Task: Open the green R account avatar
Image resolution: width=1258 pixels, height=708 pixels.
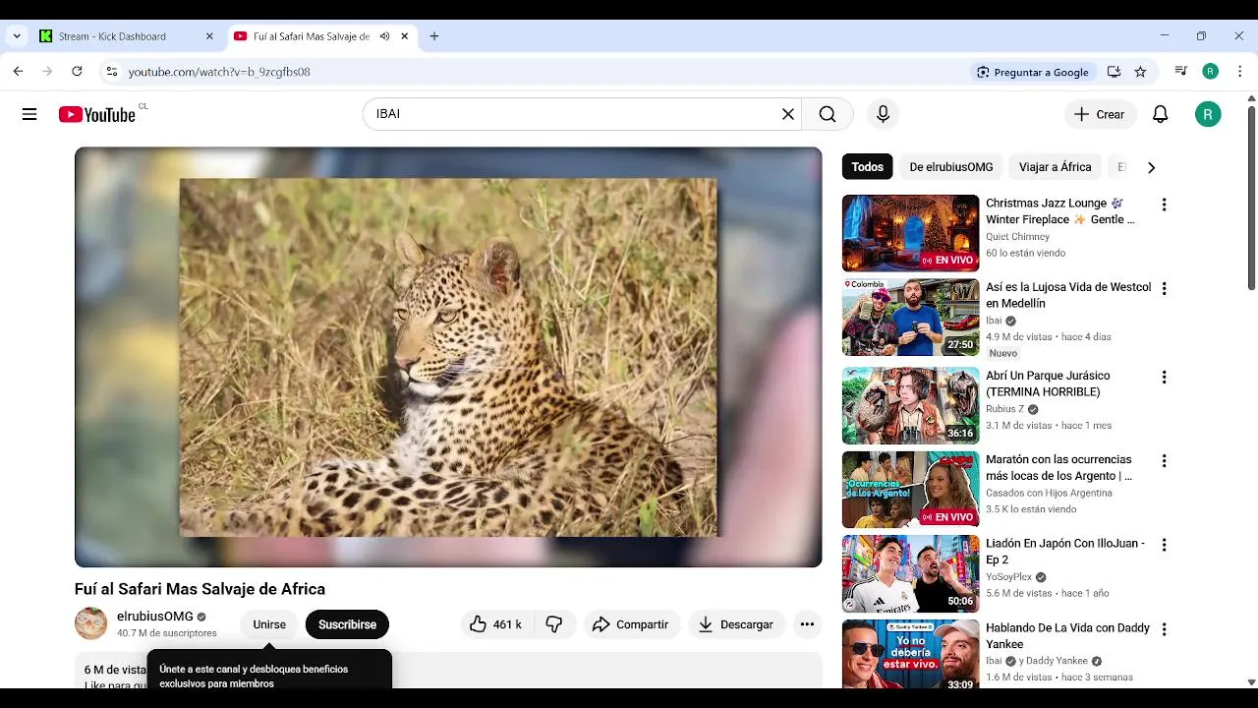Action: 1208,114
